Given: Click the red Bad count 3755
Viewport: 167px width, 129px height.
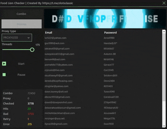Looking at the screenshot, I should [x=31, y=114].
